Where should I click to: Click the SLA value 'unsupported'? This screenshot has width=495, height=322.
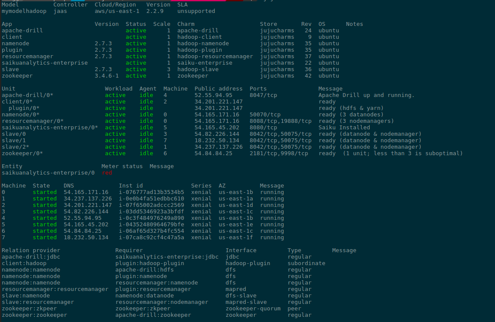[196, 11]
